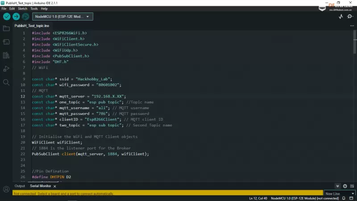
Task: Expand the editor tab three-dots menu
Action: pos(352,26)
